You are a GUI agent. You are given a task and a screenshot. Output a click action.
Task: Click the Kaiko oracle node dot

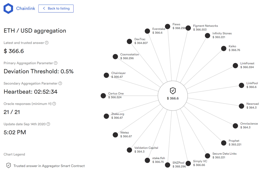pos(224,48)
